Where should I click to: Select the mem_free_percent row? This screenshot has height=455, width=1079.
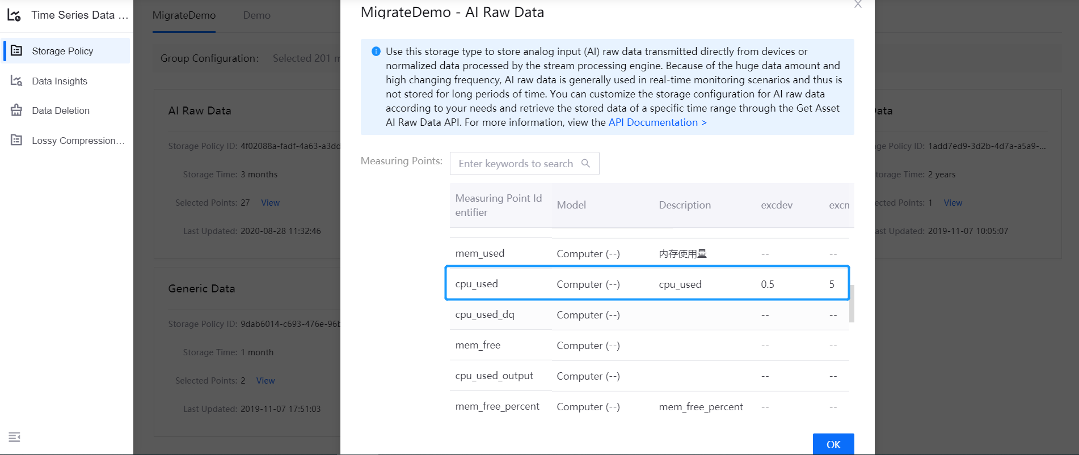point(647,407)
